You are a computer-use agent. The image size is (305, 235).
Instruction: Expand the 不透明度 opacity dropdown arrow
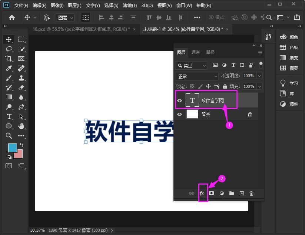[259, 76]
